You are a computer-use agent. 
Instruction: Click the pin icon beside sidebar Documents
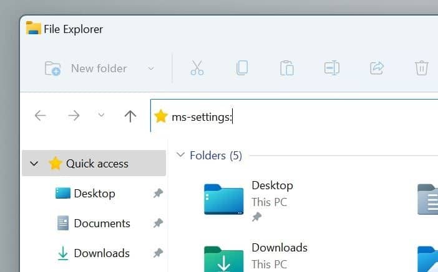158,223
